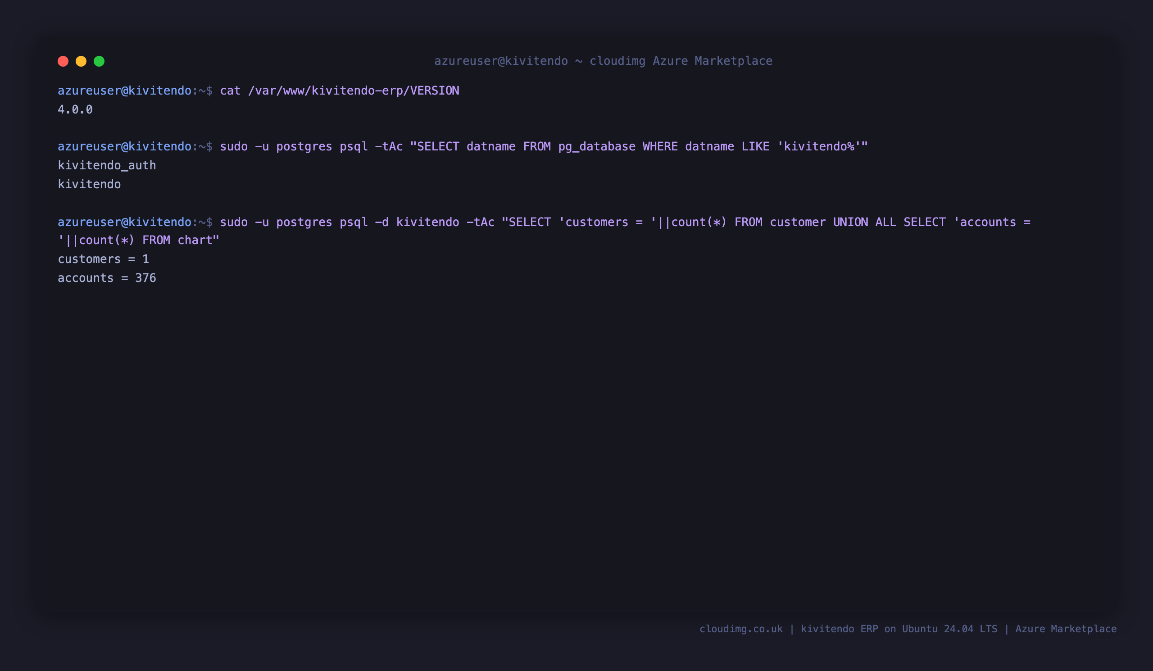
Task: Click the /var/www/kivitendo-erp/VERSION path
Action: [x=353, y=91]
